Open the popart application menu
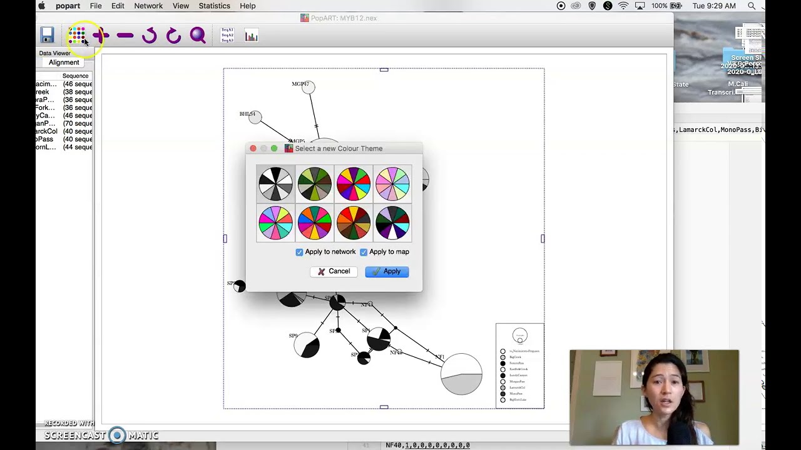Screen dimensions: 801x450 (x=68, y=6)
